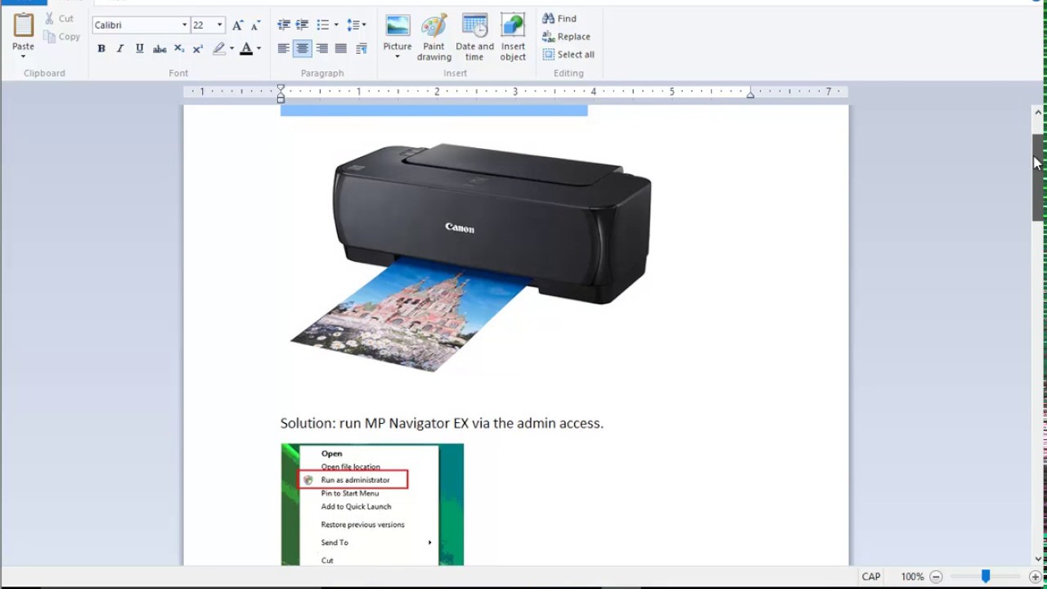Open the Paragraph settings icon

coord(361,49)
